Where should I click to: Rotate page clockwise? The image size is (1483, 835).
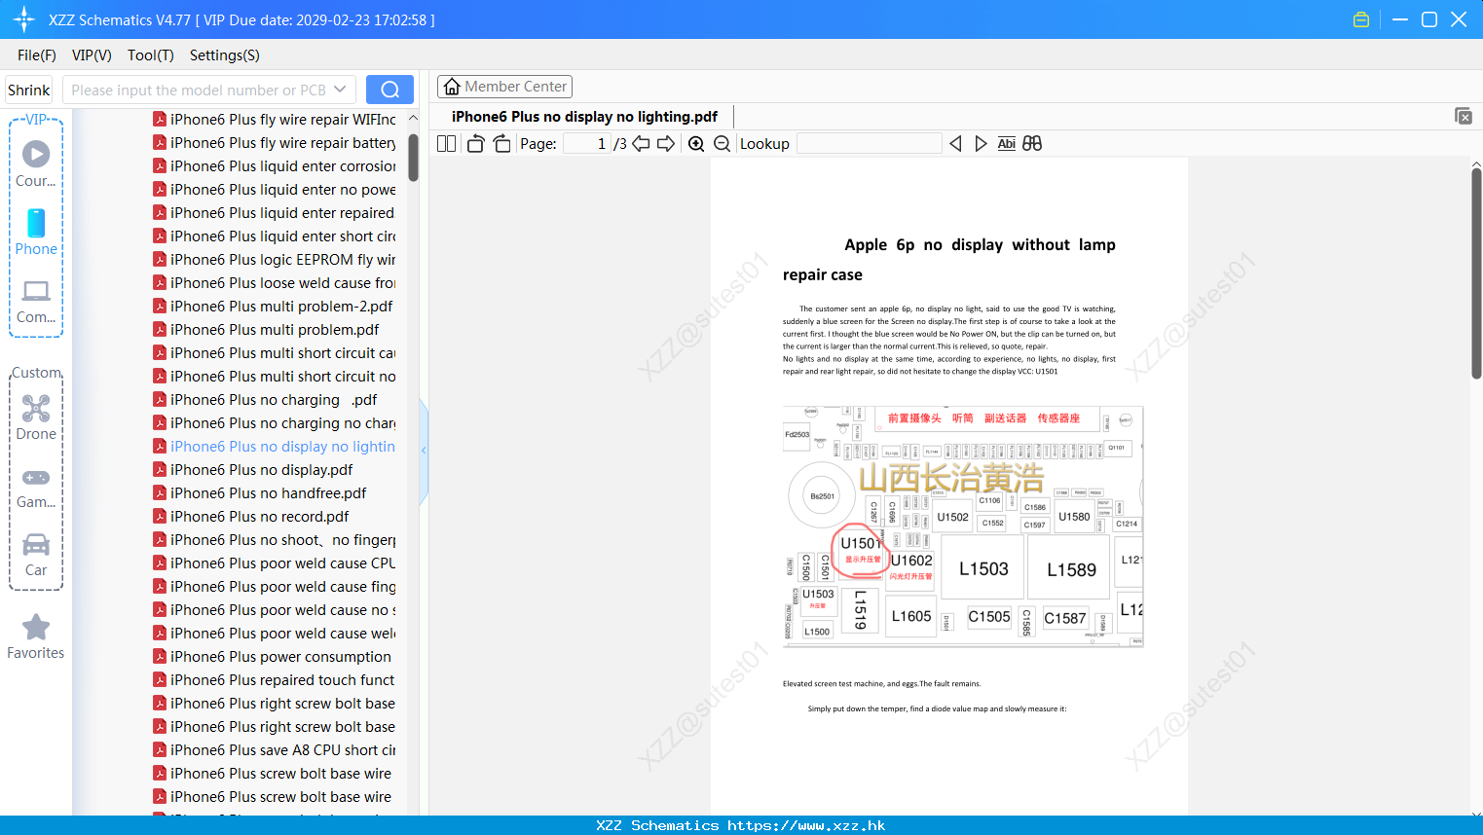[x=501, y=144]
